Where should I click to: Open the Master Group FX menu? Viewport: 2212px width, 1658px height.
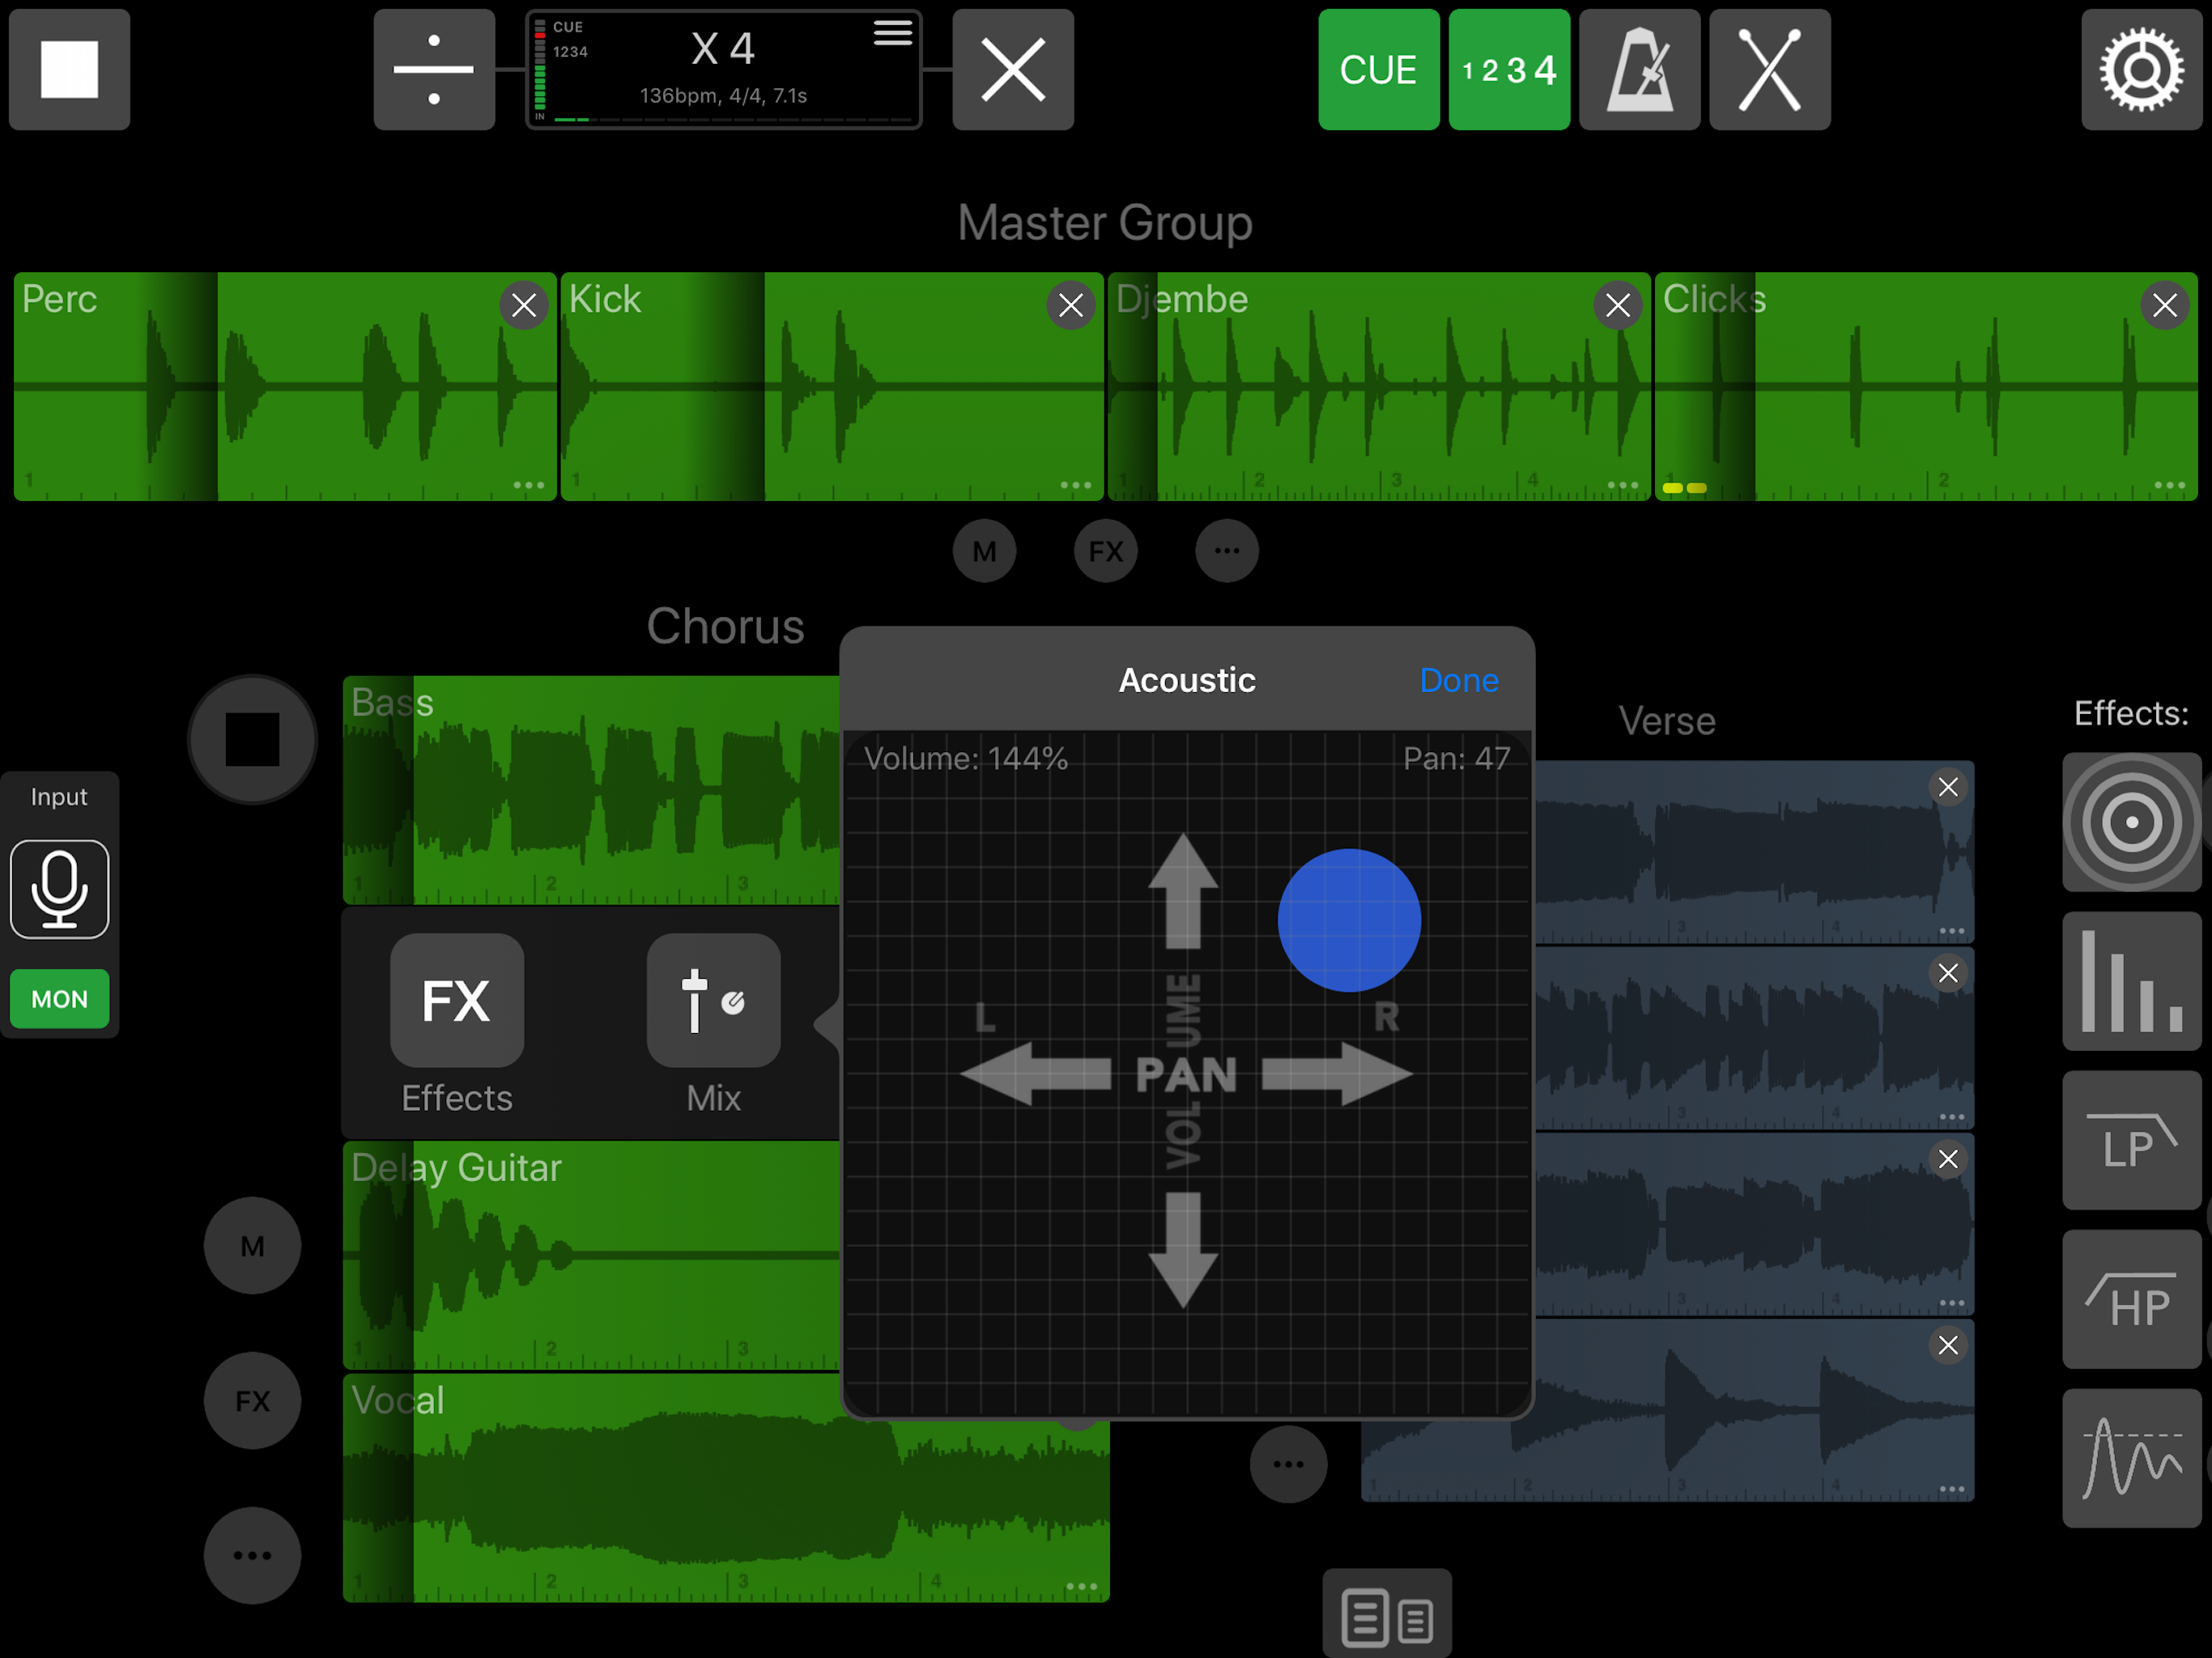click(x=1105, y=551)
